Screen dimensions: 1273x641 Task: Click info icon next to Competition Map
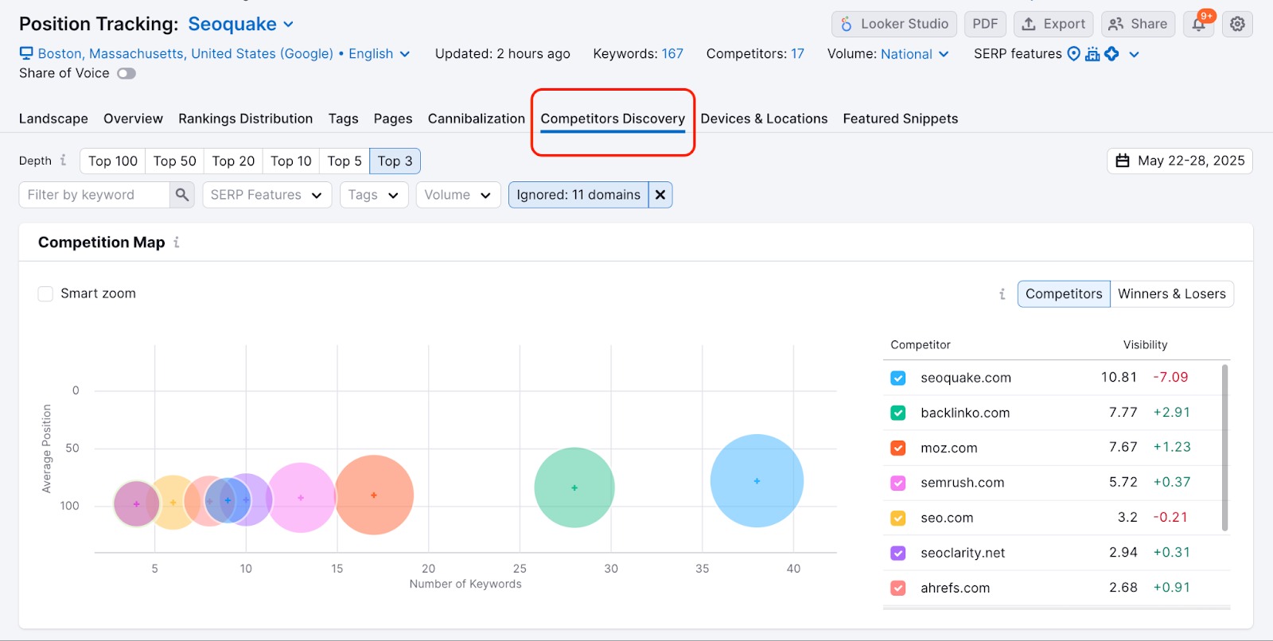click(x=177, y=243)
